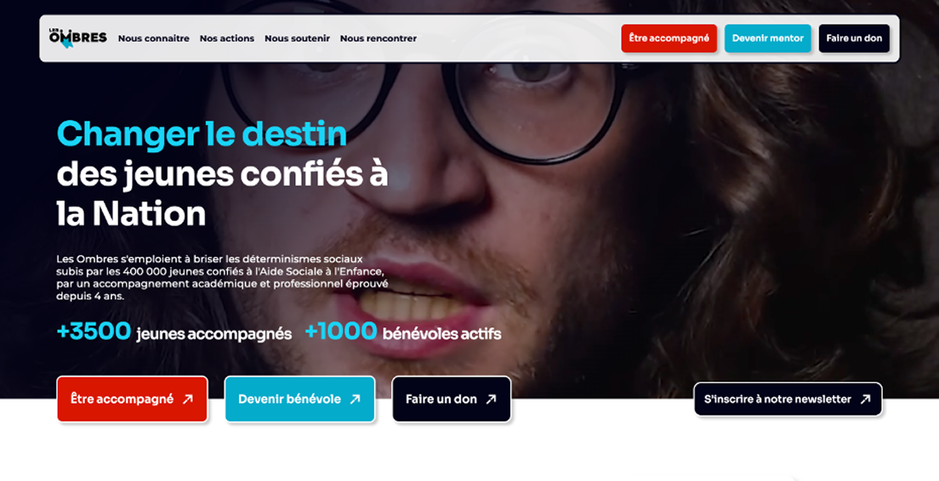Open the Nous soutenir menu item
939x481 pixels.
point(297,38)
